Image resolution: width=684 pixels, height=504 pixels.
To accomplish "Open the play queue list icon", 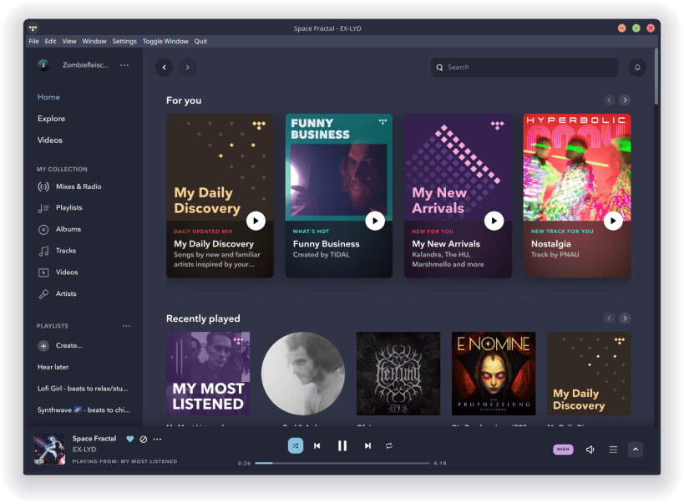I will point(613,450).
